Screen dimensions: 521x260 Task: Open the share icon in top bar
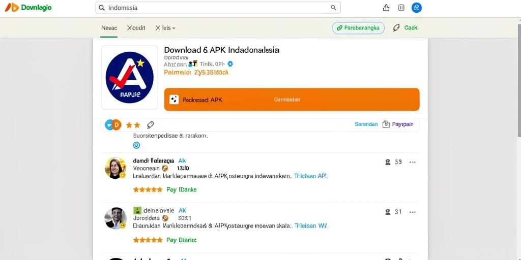386,8
